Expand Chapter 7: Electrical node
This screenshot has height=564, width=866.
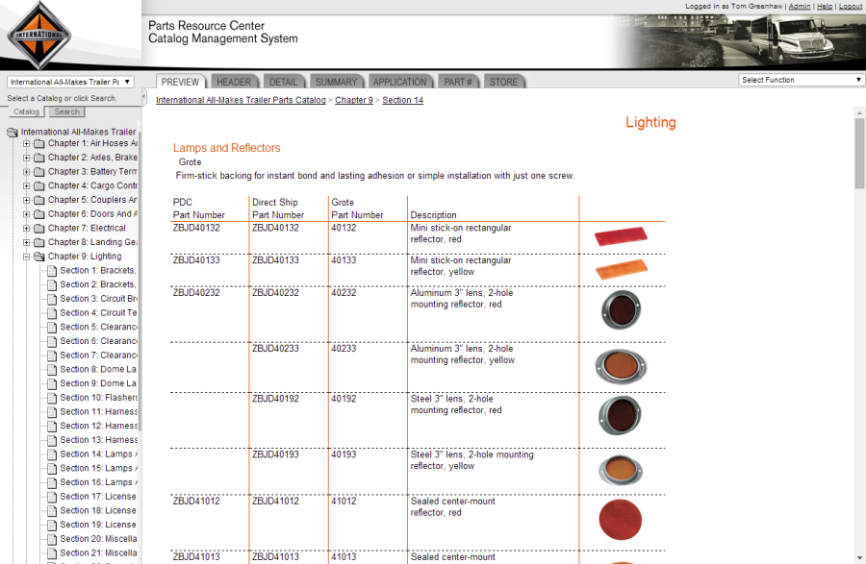click(x=26, y=229)
